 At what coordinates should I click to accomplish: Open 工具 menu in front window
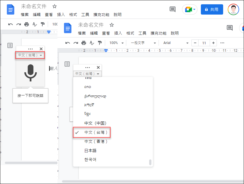142,33
